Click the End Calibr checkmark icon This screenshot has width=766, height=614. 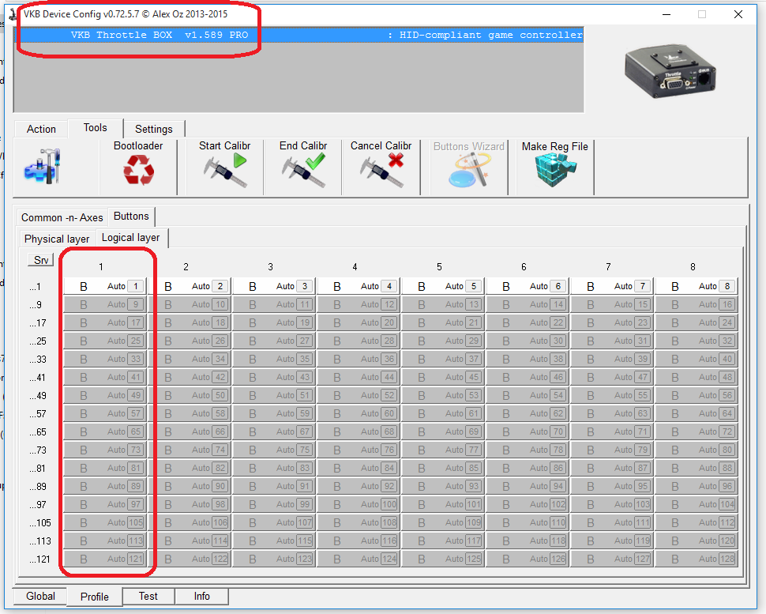click(303, 170)
